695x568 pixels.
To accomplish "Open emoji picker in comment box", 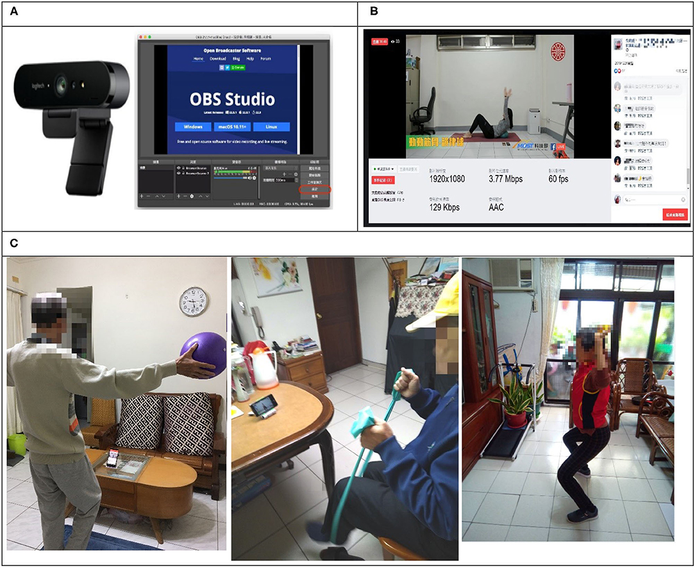I will click(x=683, y=199).
